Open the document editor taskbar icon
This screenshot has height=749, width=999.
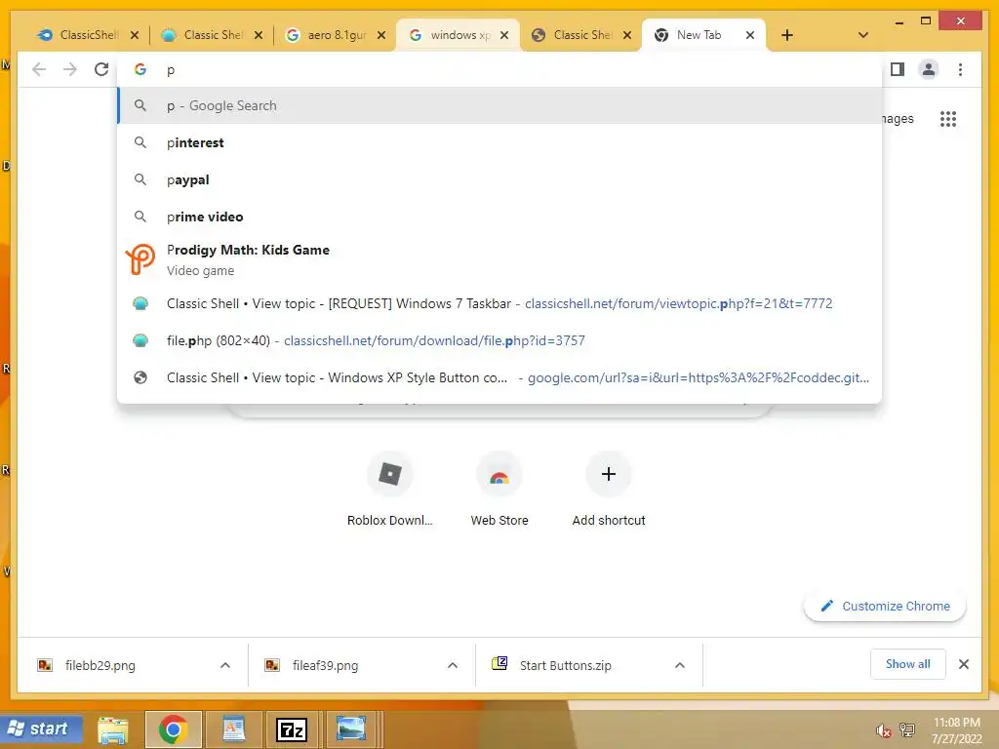(233, 729)
